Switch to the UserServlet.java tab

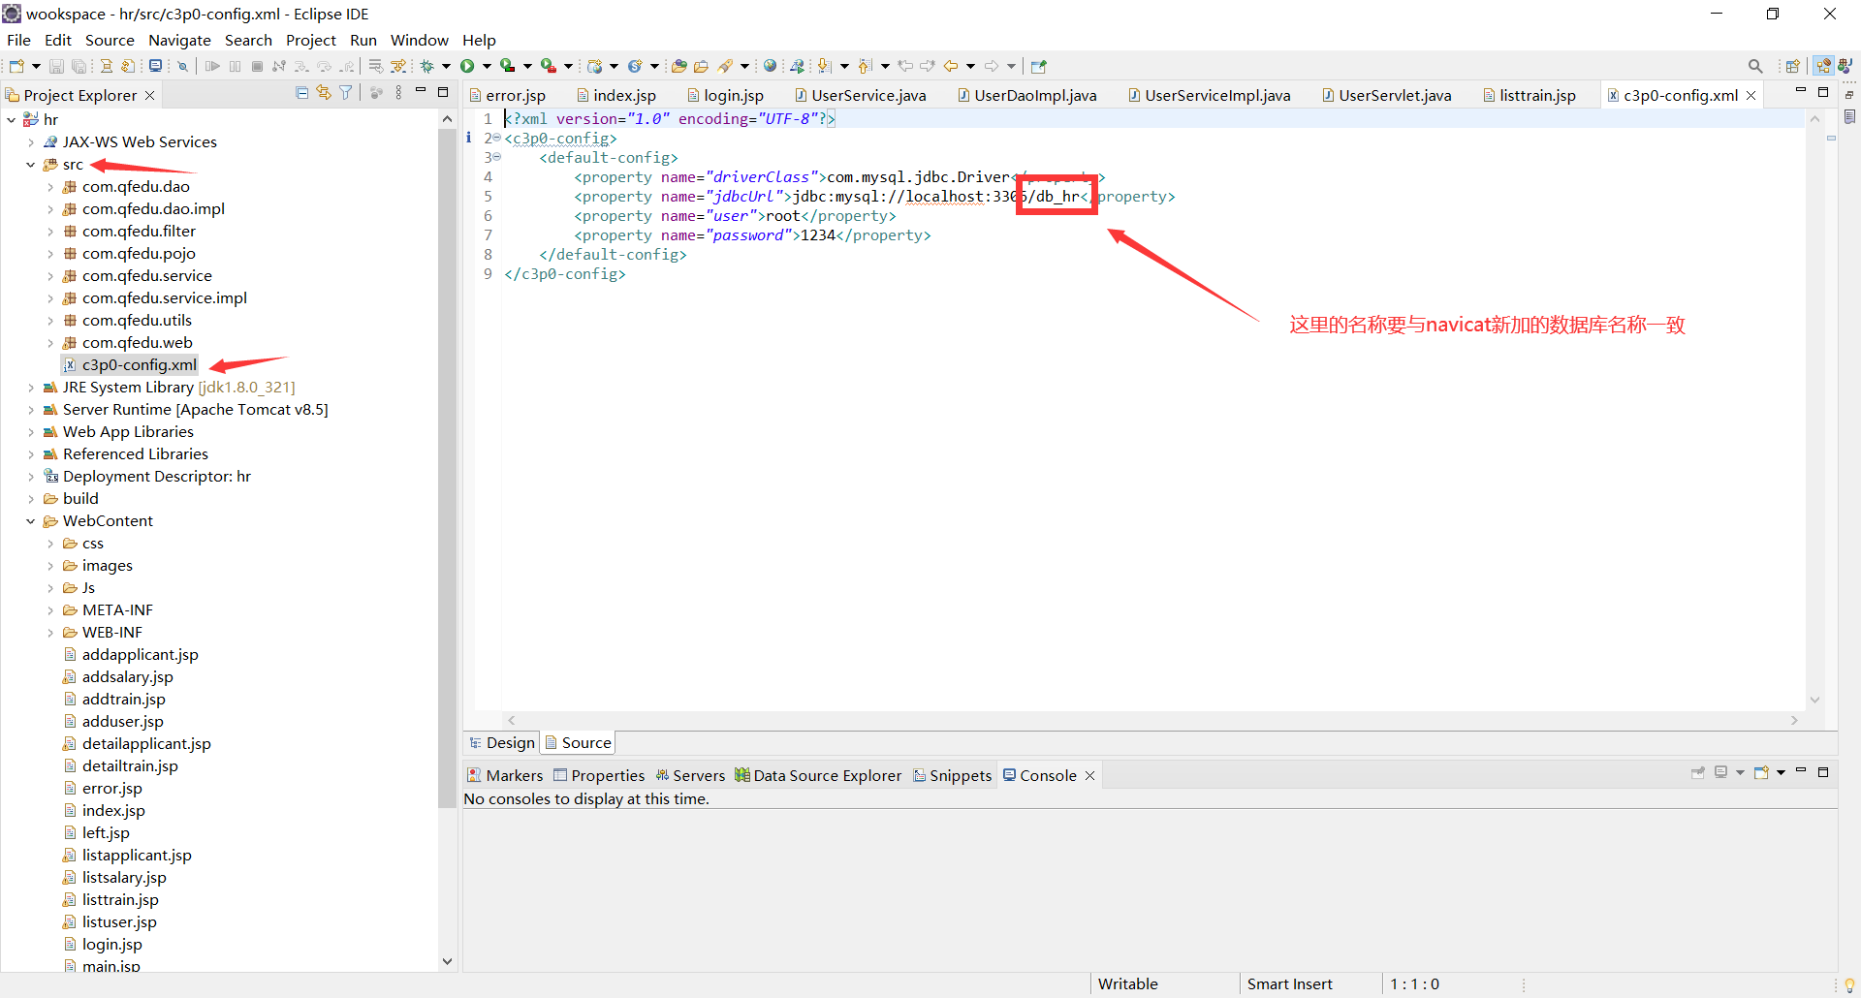pos(1385,95)
